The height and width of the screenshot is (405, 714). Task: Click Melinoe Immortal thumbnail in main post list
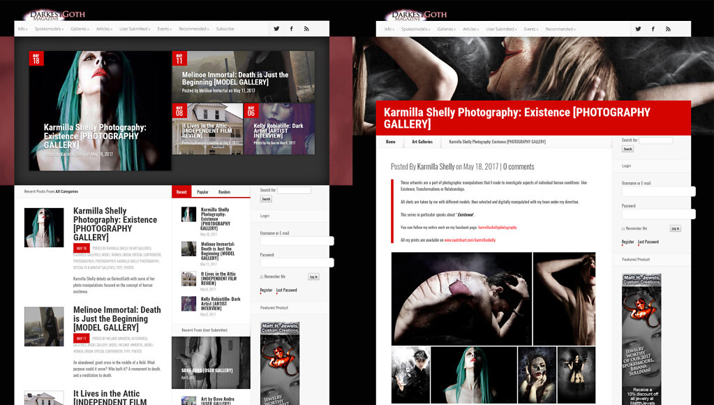point(44,326)
